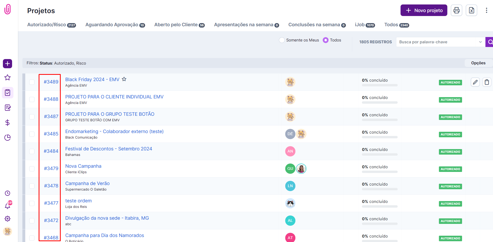This screenshot has height=242, width=493.
Task: Select the Todos radio option
Action: coord(326,40)
